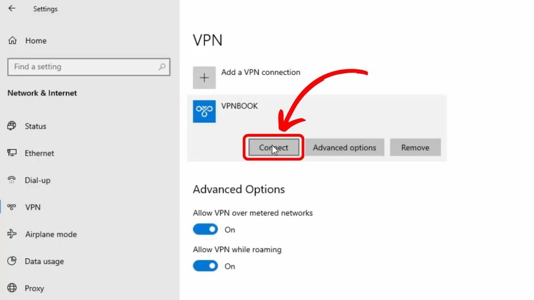This screenshot has width=534, height=300.
Task: Click the Airplane mode icon
Action: 11,234
